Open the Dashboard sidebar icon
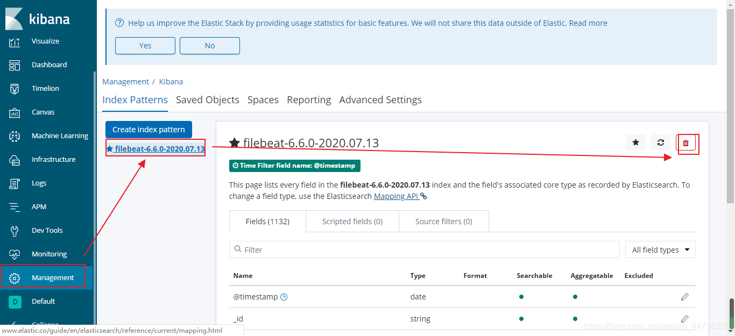The height and width of the screenshot is (336, 735). click(x=15, y=65)
